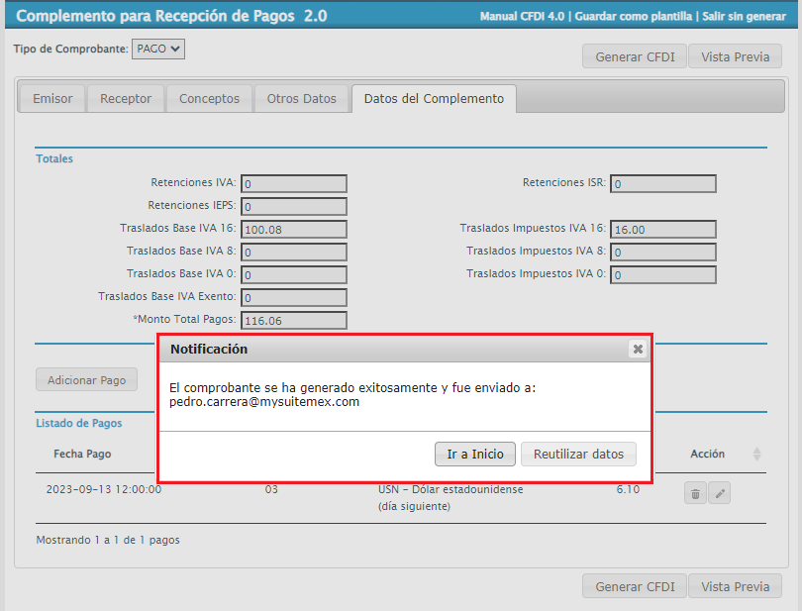
Task: Click the Monto Total Pagos field
Action: pos(294,321)
